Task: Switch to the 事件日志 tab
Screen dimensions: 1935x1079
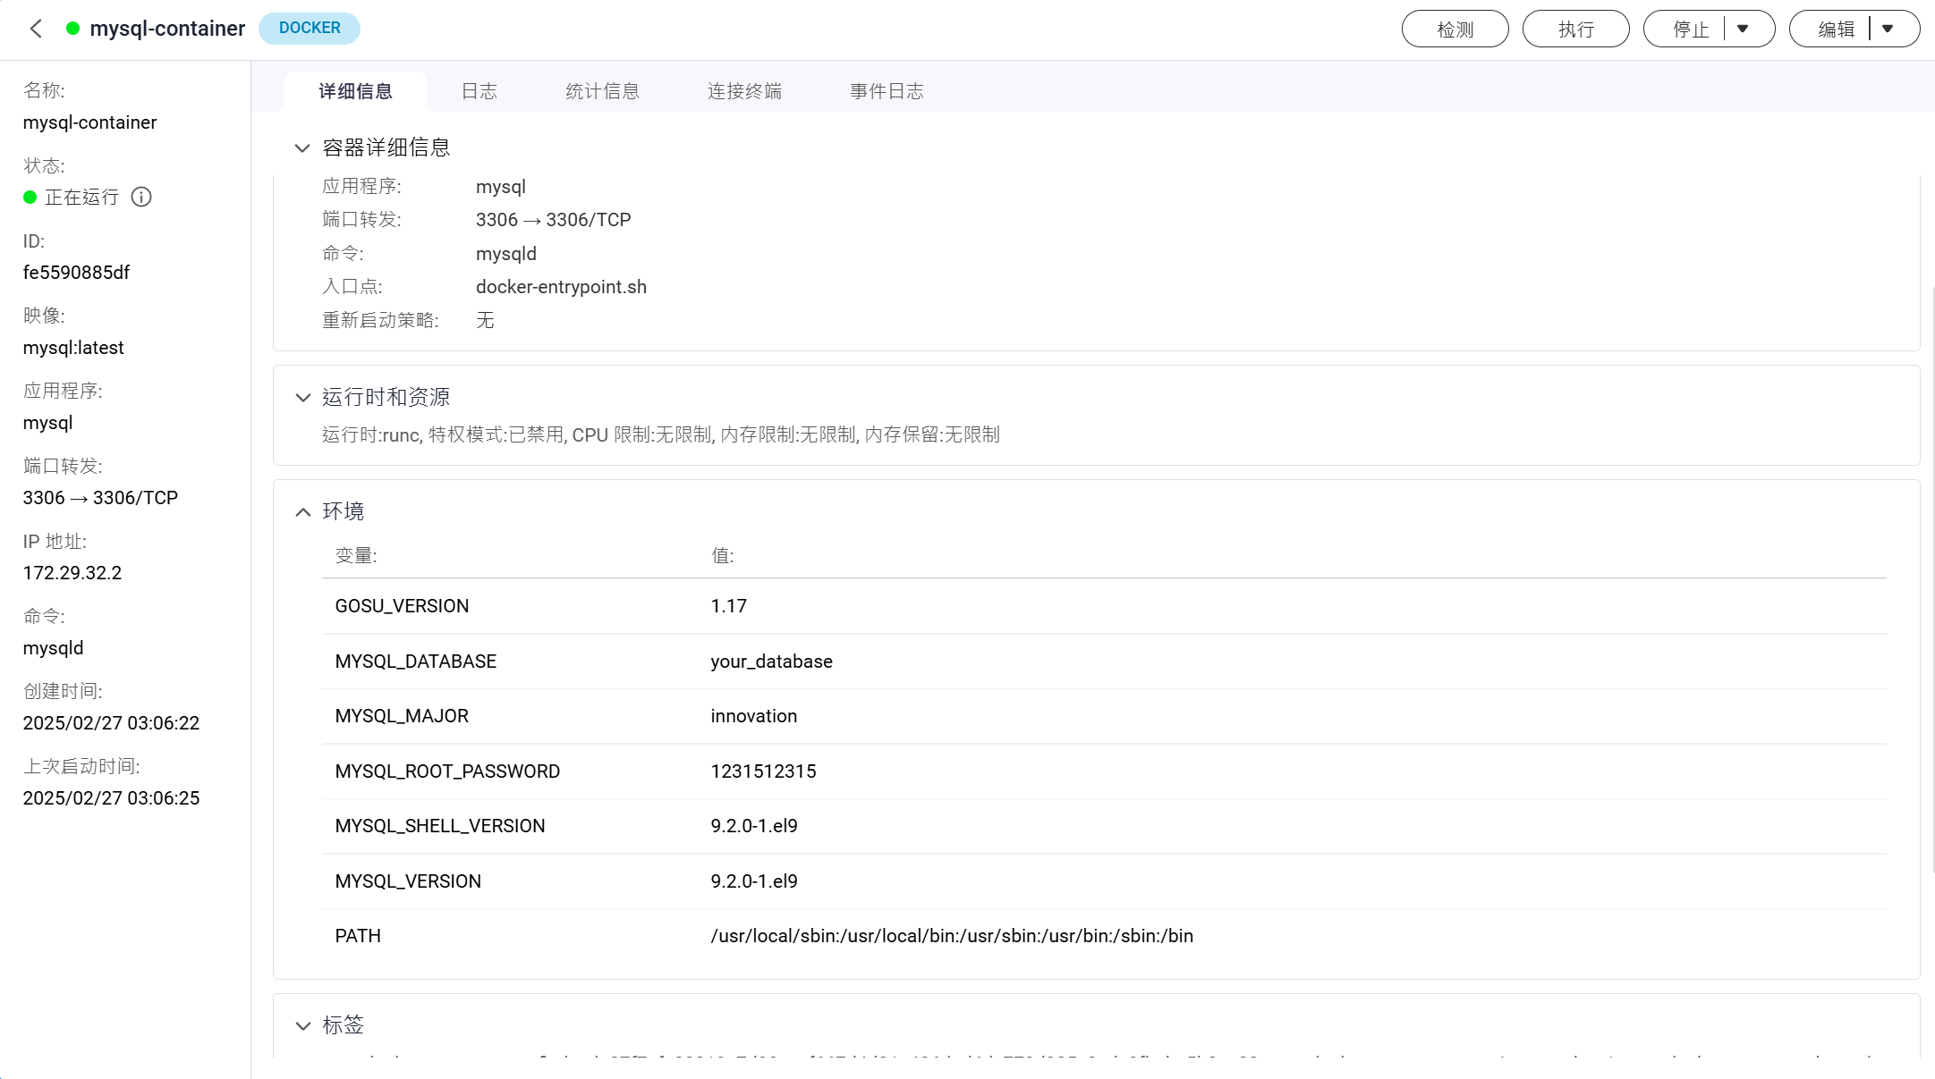Action: pyautogui.click(x=886, y=91)
